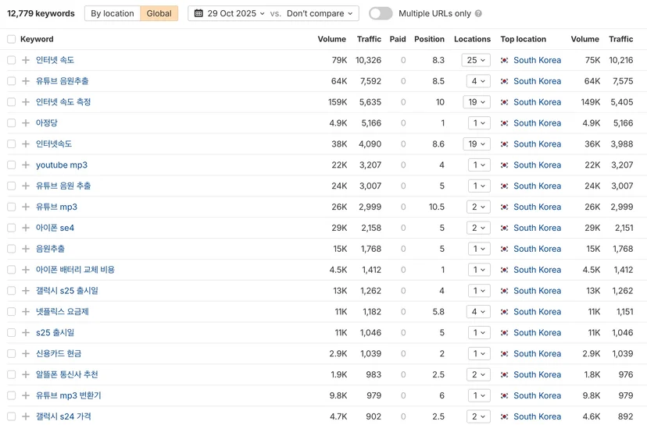647x425 pixels.
Task: Expand the plus icon beside 인터넷 속도
Action: 26,60
